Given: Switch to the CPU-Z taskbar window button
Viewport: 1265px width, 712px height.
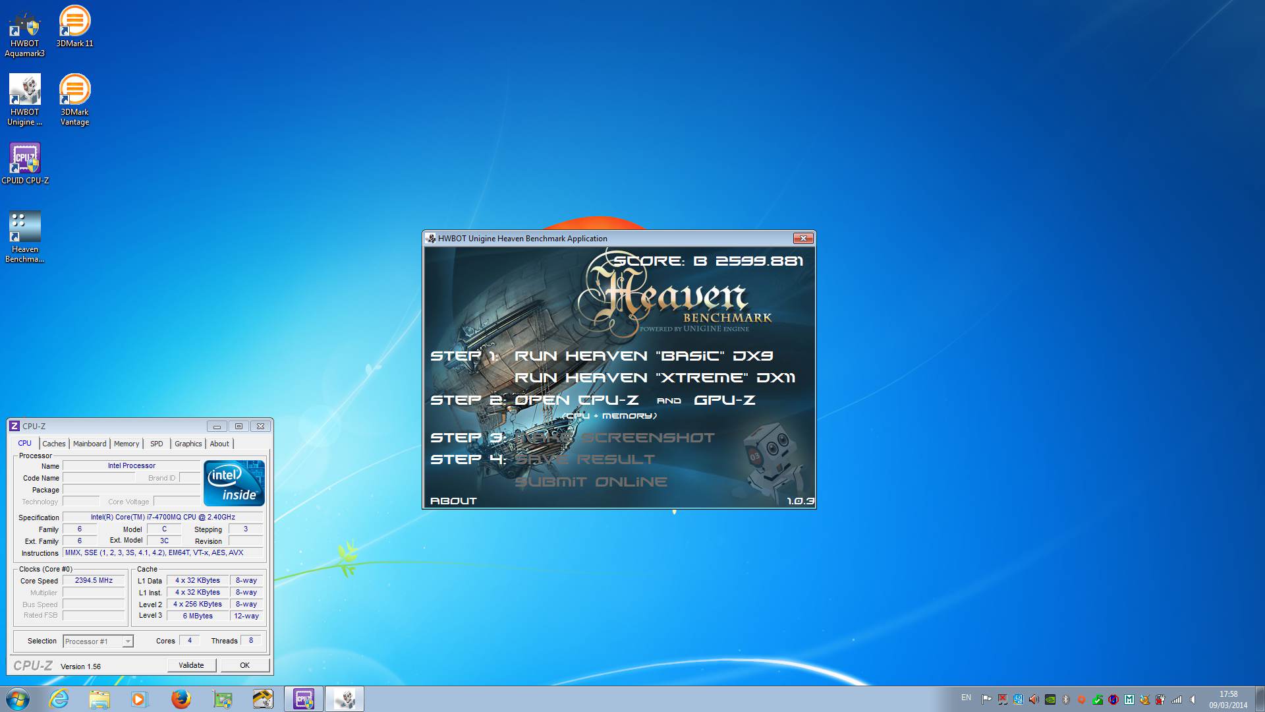Looking at the screenshot, I should click(304, 699).
